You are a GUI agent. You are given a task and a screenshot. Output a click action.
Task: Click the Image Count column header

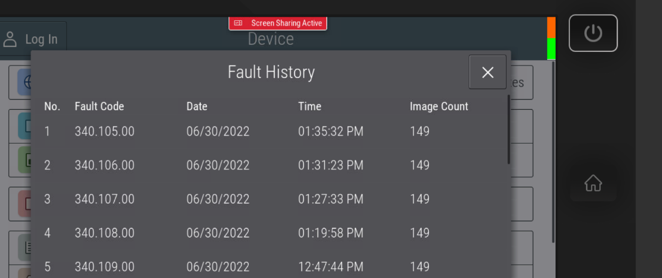[439, 106]
